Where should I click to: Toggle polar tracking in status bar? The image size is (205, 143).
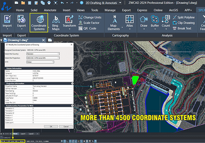point(70,141)
